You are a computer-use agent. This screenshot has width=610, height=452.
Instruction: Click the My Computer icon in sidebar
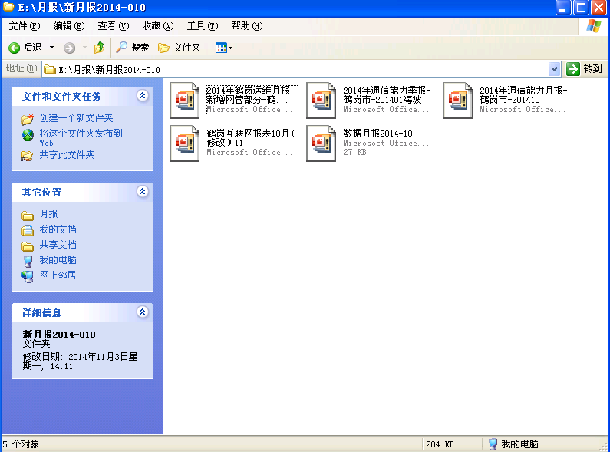point(27,261)
